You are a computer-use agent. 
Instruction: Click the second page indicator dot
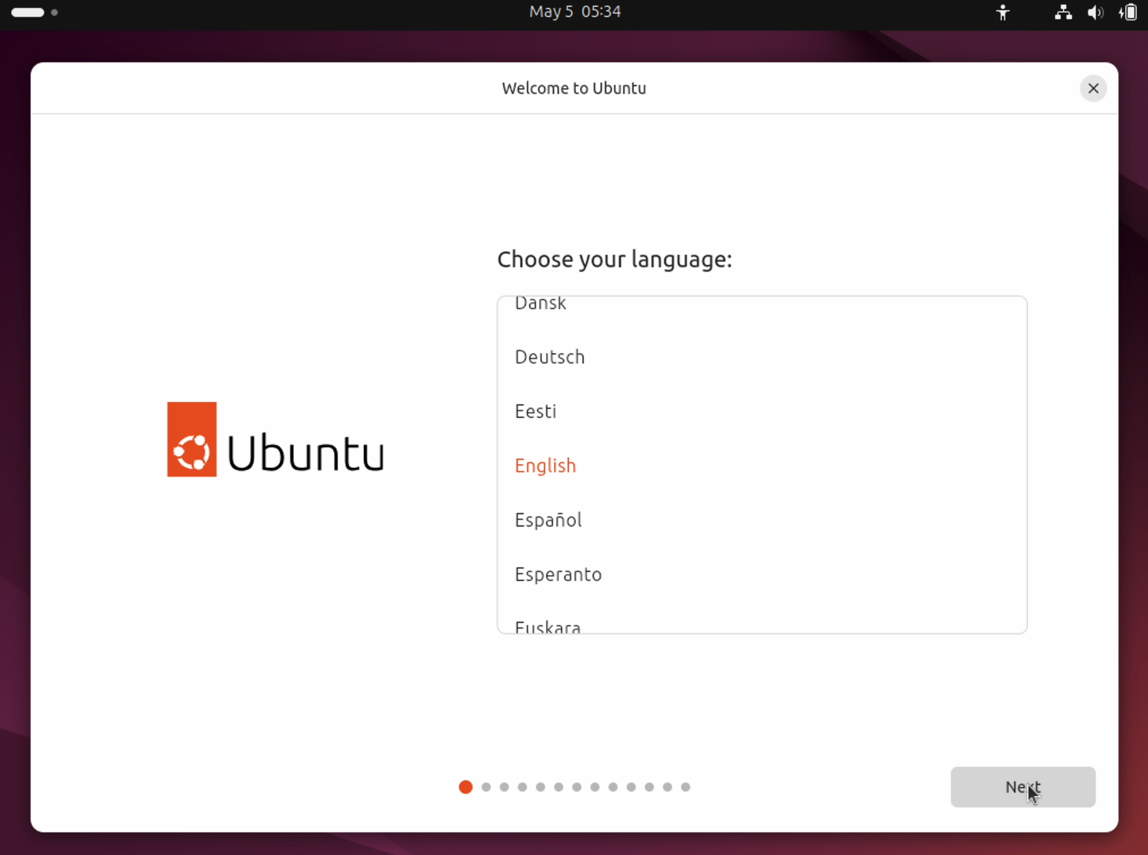pos(486,787)
